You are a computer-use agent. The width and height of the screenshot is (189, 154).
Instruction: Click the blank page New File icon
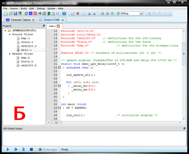[x=84, y=13]
